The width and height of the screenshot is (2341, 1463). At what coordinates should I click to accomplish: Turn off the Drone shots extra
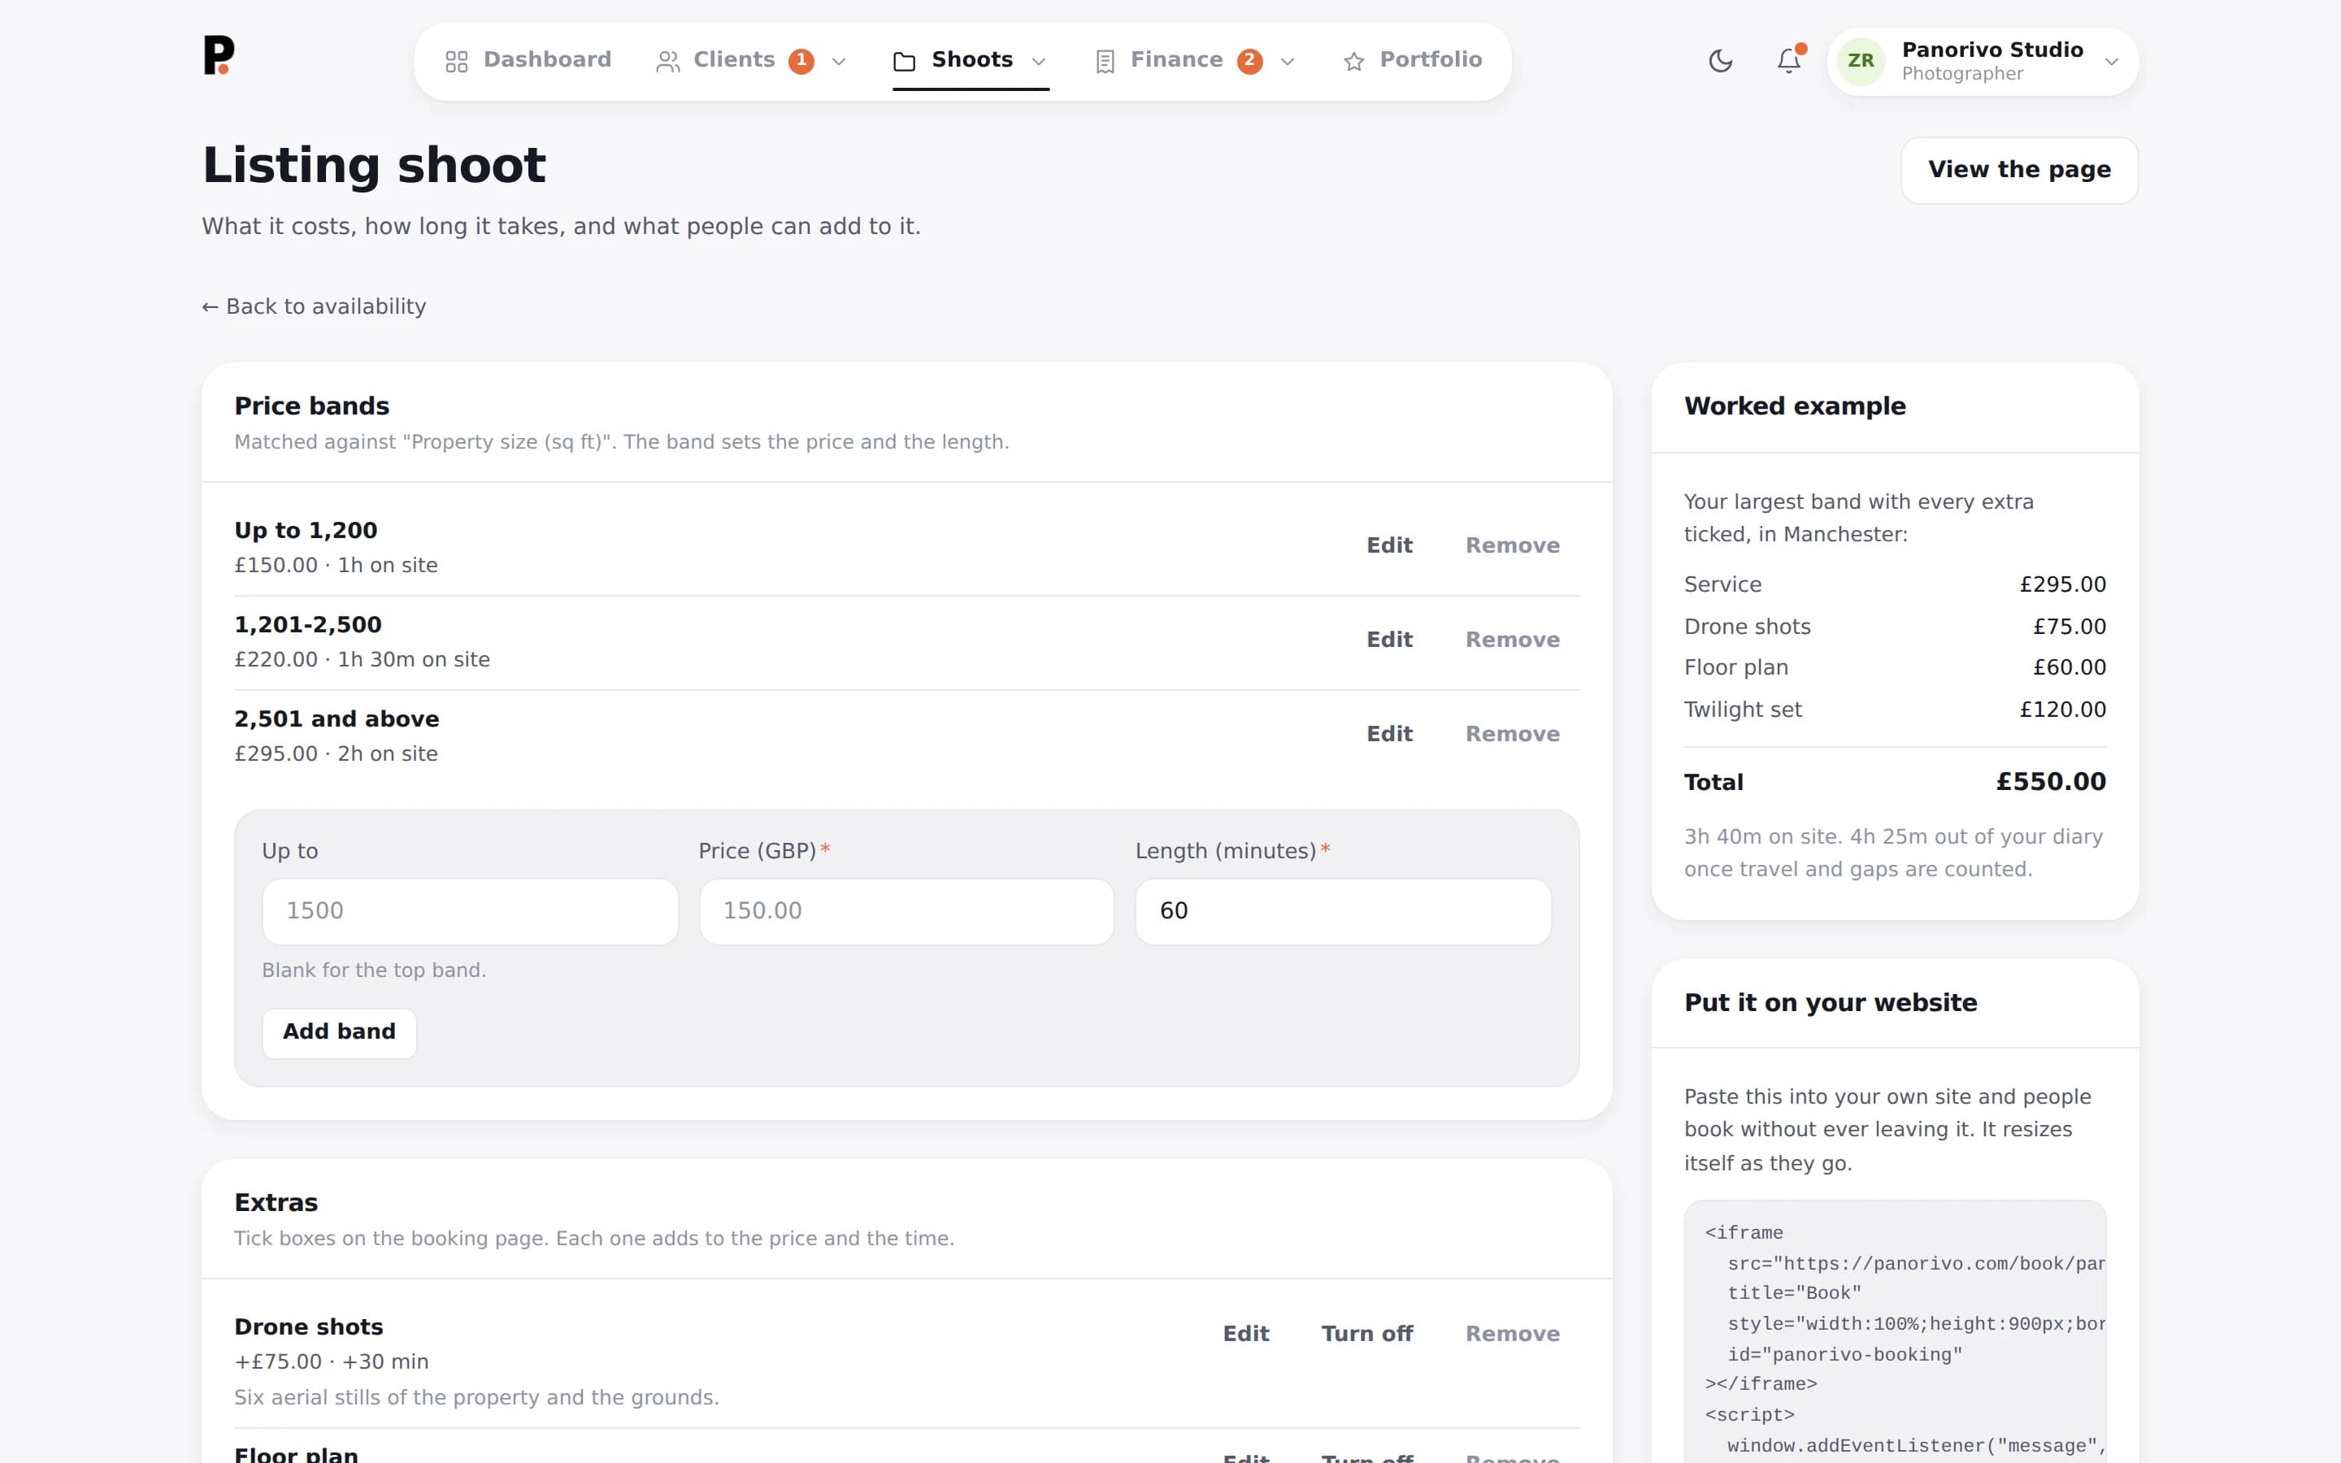(x=1367, y=1335)
